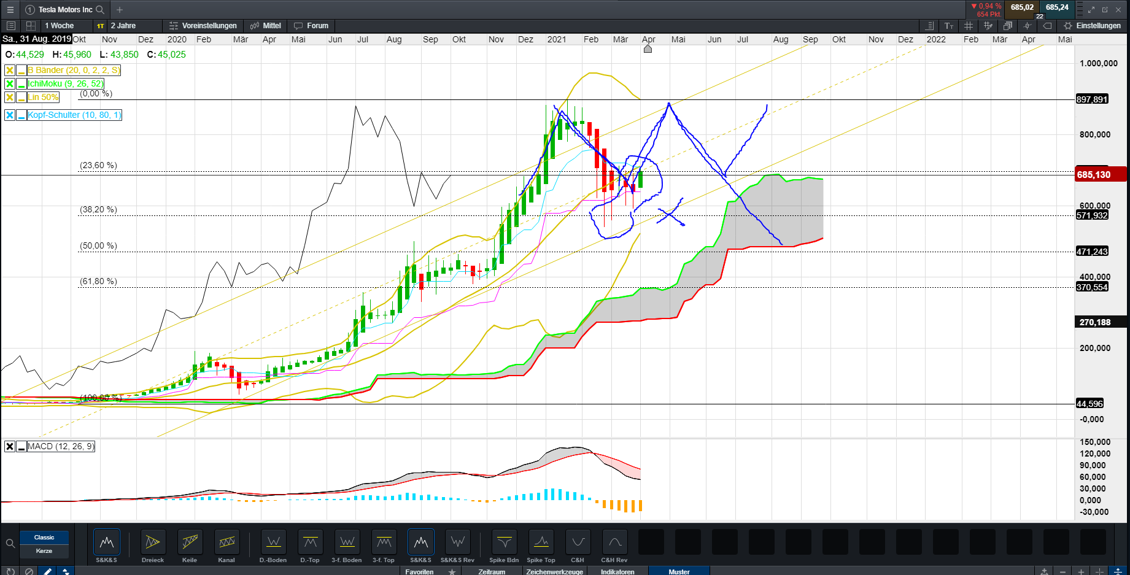Click the IchiMoku (9, 26, 52) label
Viewport: 1130px width, 575px height.
coord(66,83)
